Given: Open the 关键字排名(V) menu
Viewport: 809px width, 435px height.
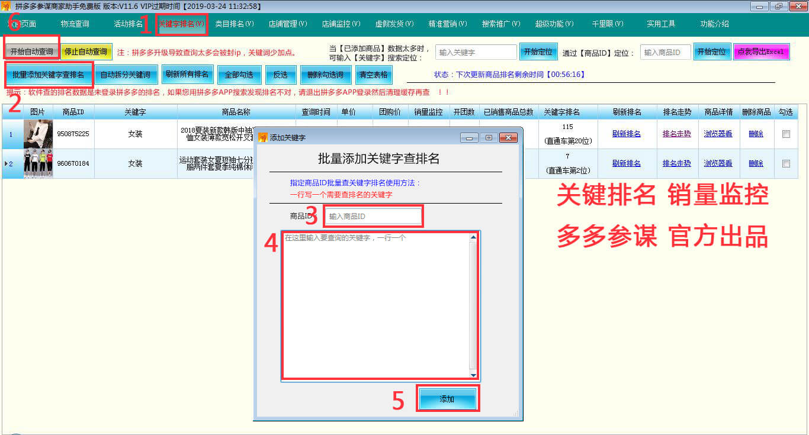Looking at the screenshot, I should tap(181, 24).
